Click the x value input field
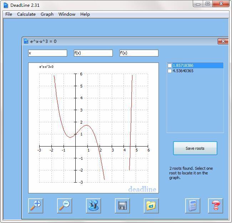This screenshot has width=232, height=223. click(x=47, y=53)
